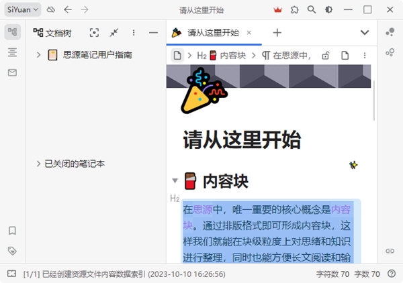The image size is (403, 283).
Task: Open the document tree dock icon
Action: pyautogui.click(x=12, y=32)
